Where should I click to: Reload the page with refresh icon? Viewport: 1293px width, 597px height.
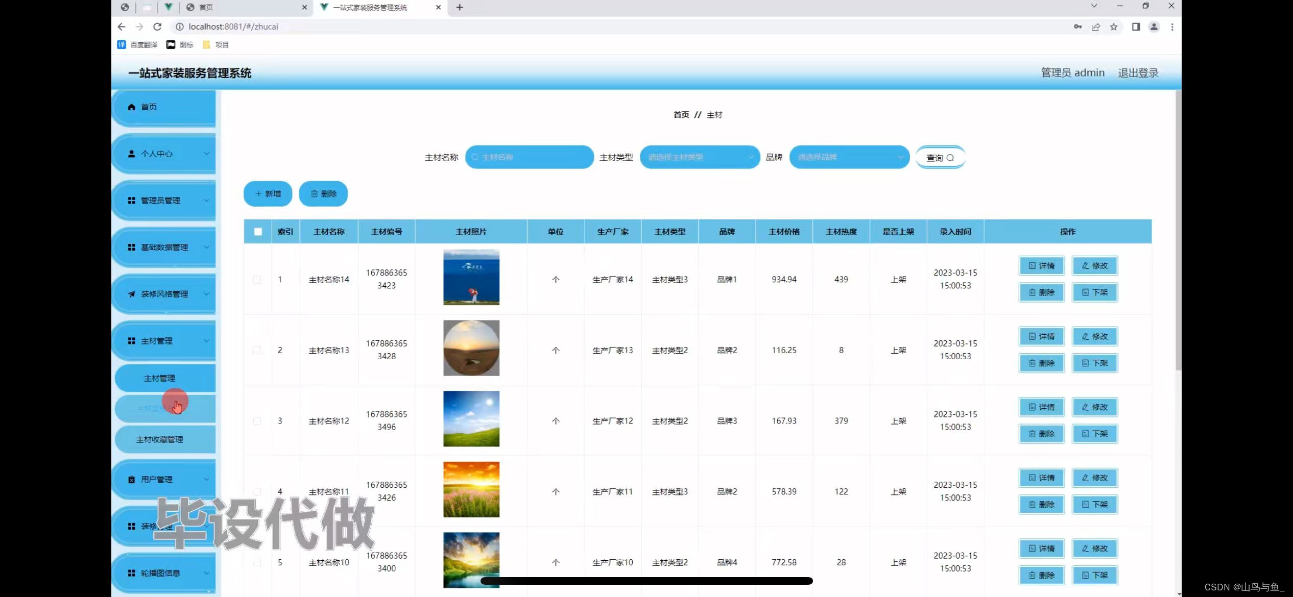coord(157,27)
